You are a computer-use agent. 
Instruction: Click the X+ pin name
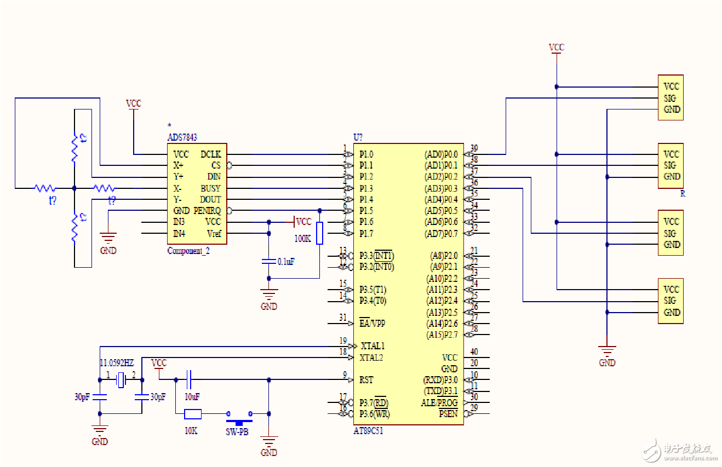click(179, 165)
